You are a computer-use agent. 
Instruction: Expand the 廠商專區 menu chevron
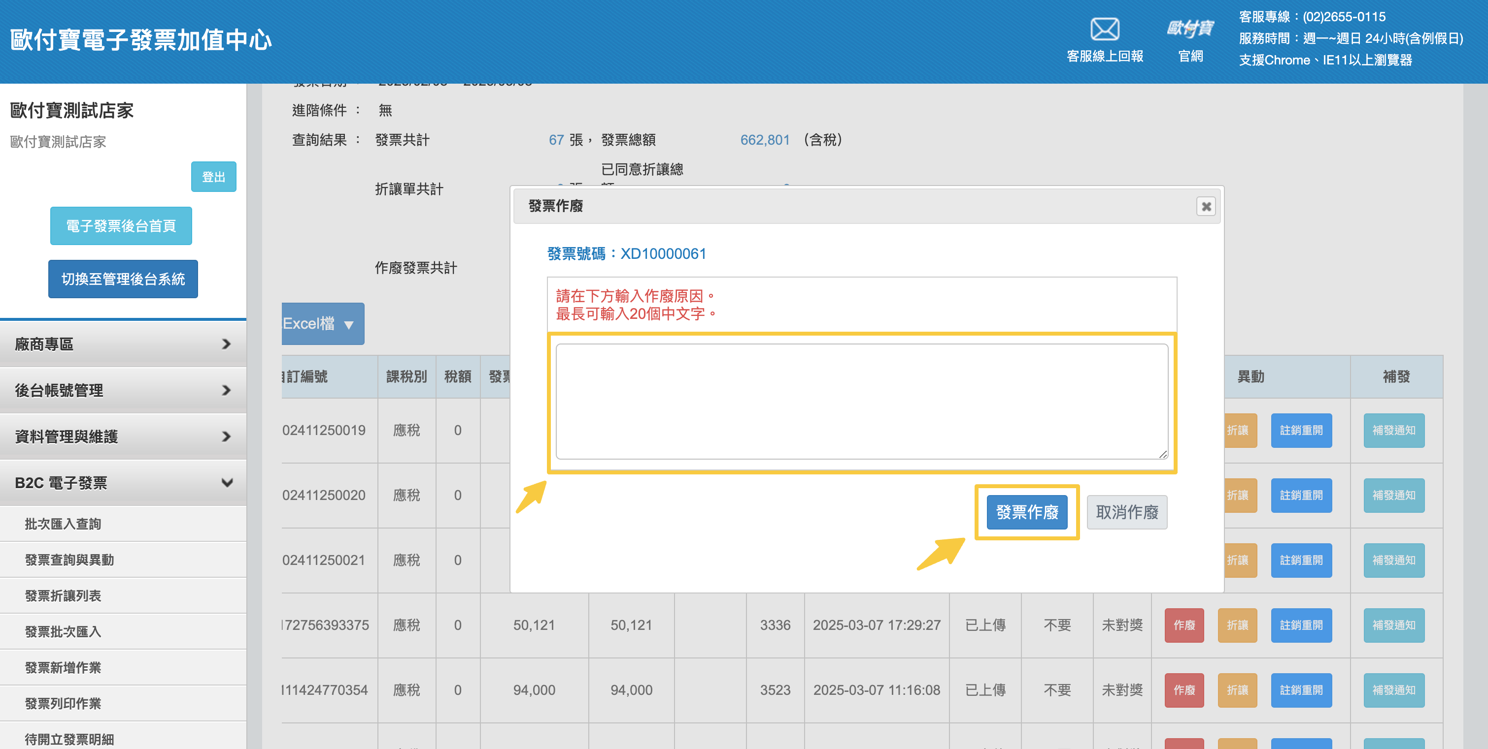point(226,344)
